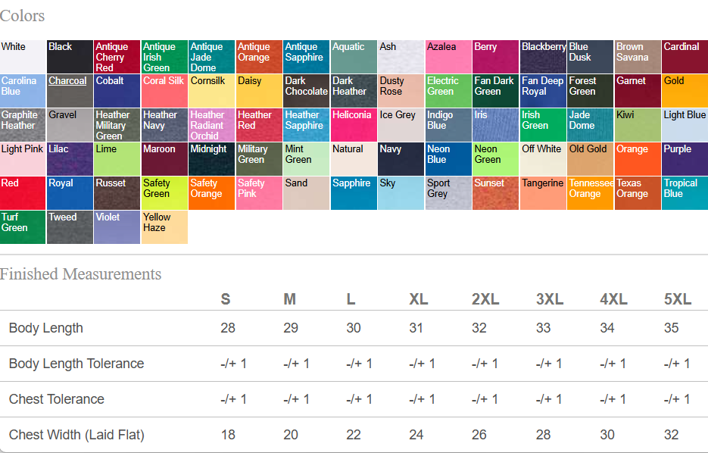Image resolution: width=708 pixels, height=453 pixels.
Task: Click the Body Length row label
Action: pos(46,328)
